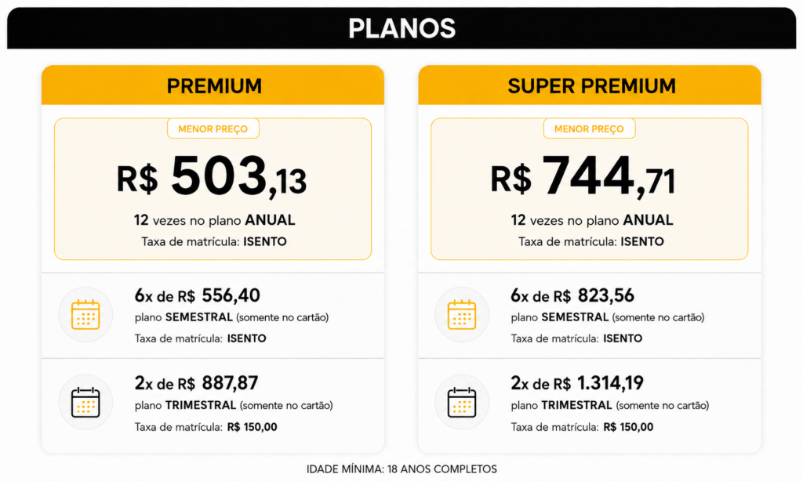Click the Super Premium semestral calendar icon
The image size is (803, 481).
[462, 314]
